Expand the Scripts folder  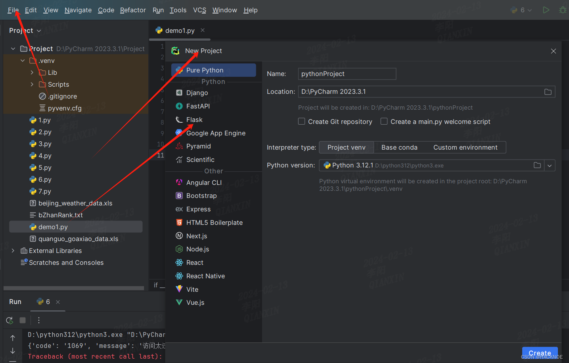[x=32, y=84]
